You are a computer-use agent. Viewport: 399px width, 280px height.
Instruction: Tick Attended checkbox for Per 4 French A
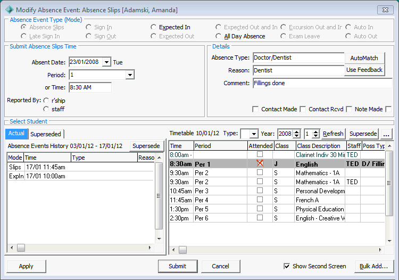click(260, 199)
